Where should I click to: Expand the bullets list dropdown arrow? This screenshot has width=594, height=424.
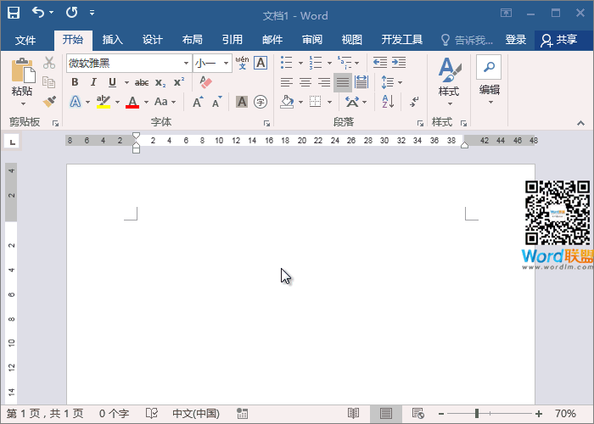point(300,63)
